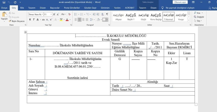Toggle superscript formatting
This screenshot has height=112, width=217.
click(51, 20)
